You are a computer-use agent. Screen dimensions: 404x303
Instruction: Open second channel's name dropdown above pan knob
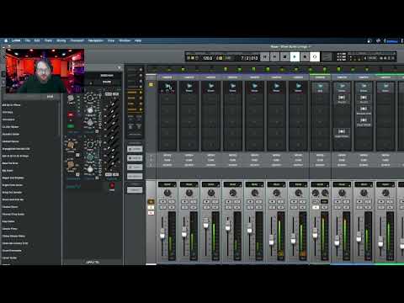pos(189,184)
